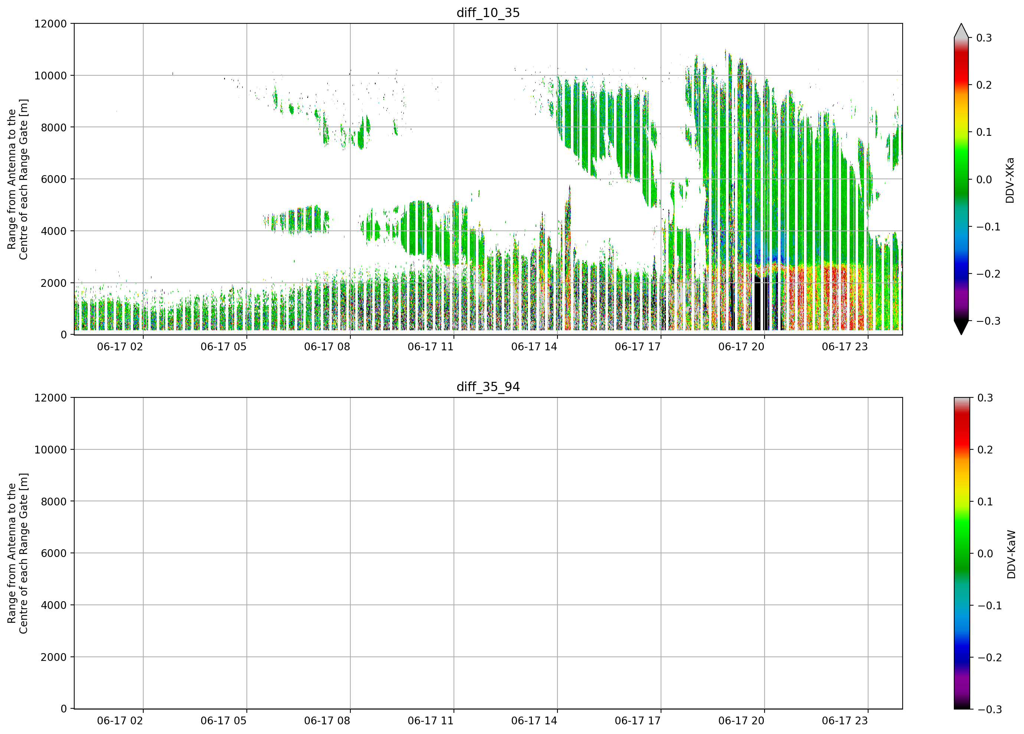The height and width of the screenshot is (734, 1024).
Task: Click the 0.1 tick on the DDV-XKa colorbar
Action: click(984, 132)
